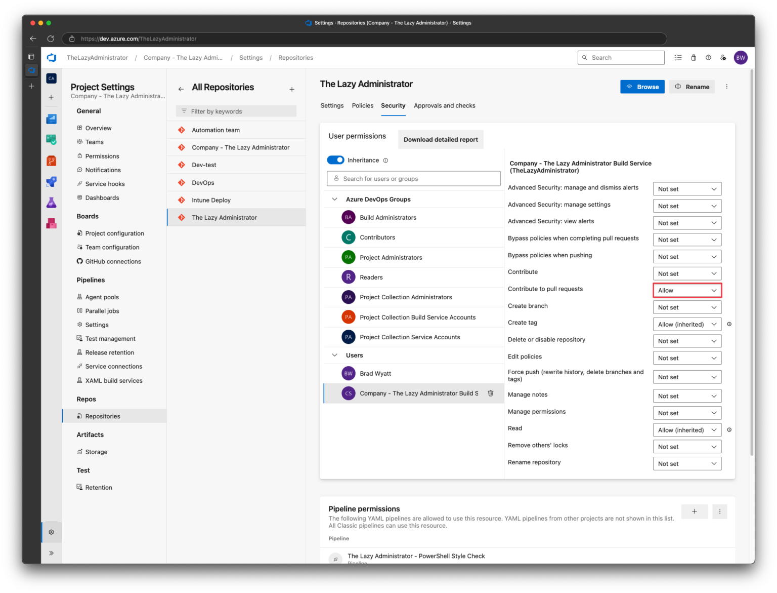Open the marketplace shopping bag icon
Viewport: 777px width, 593px height.
tap(694, 58)
